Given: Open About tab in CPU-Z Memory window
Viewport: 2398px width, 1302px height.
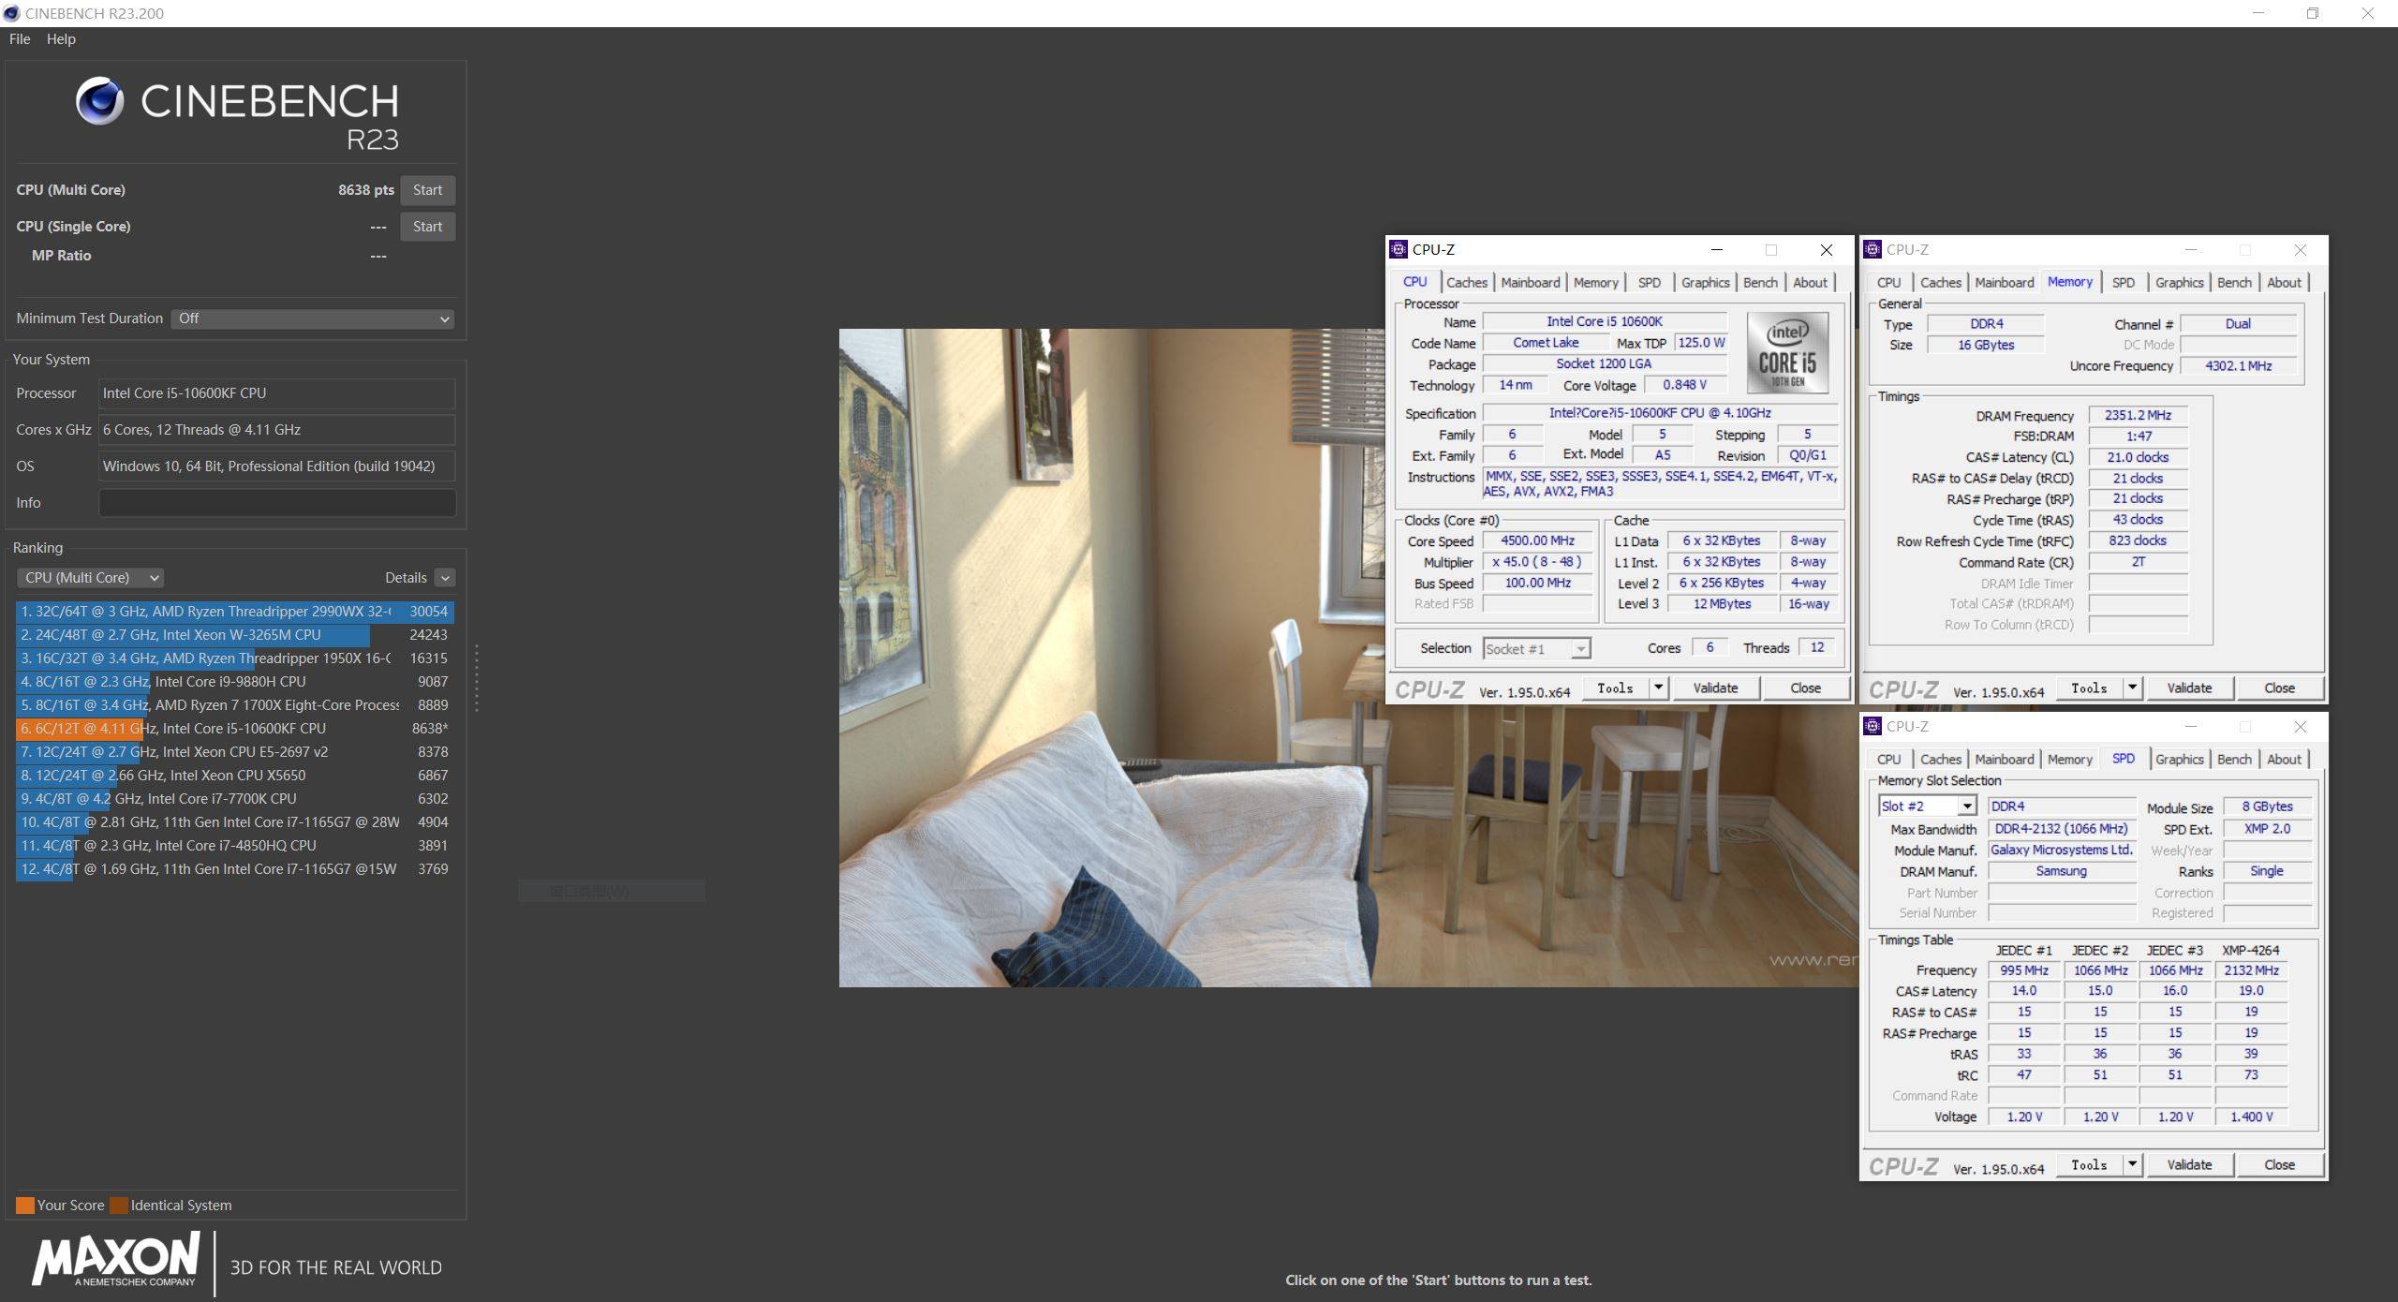Looking at the screenshot, I should [x=2284, y=283].
